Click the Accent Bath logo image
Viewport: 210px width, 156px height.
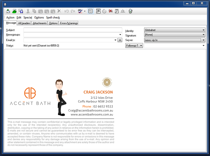point(30,96)
